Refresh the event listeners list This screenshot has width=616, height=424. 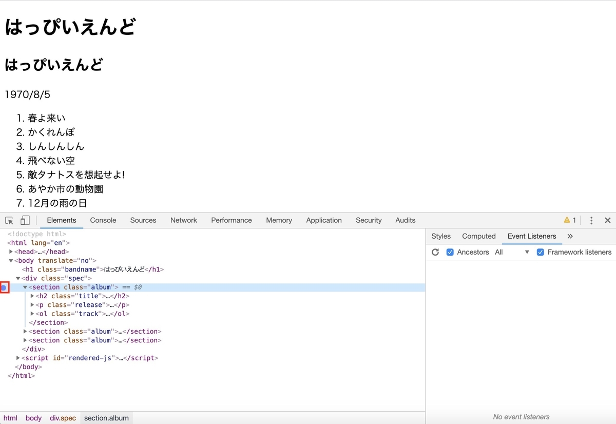(435, 252)
